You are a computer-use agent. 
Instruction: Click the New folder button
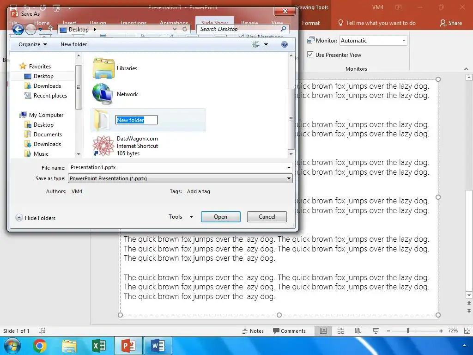(73, 44)
